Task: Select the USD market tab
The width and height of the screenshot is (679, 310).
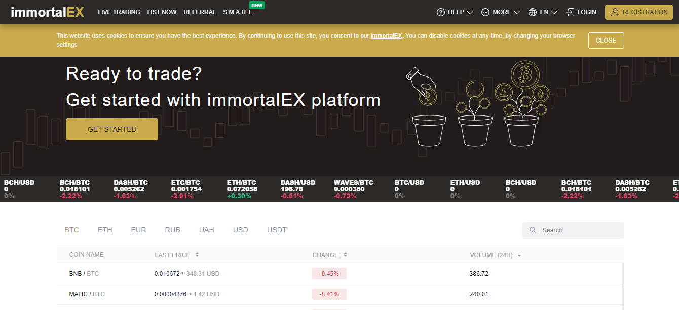Action: click(x=241, y=230)
